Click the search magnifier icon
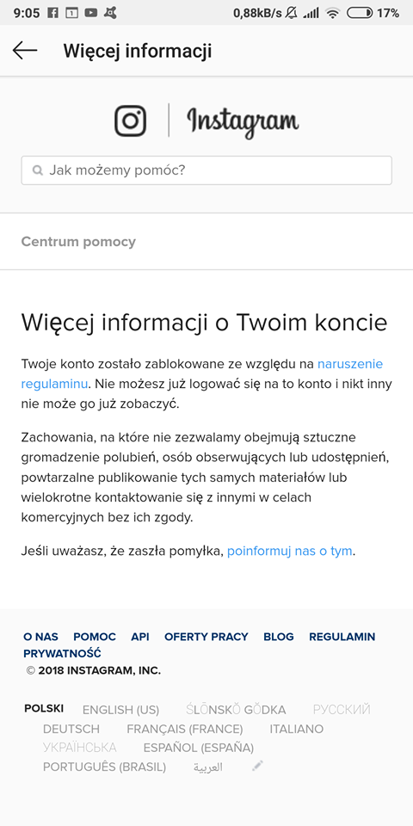This screenshot has width=413, height=826. (37, 170)
